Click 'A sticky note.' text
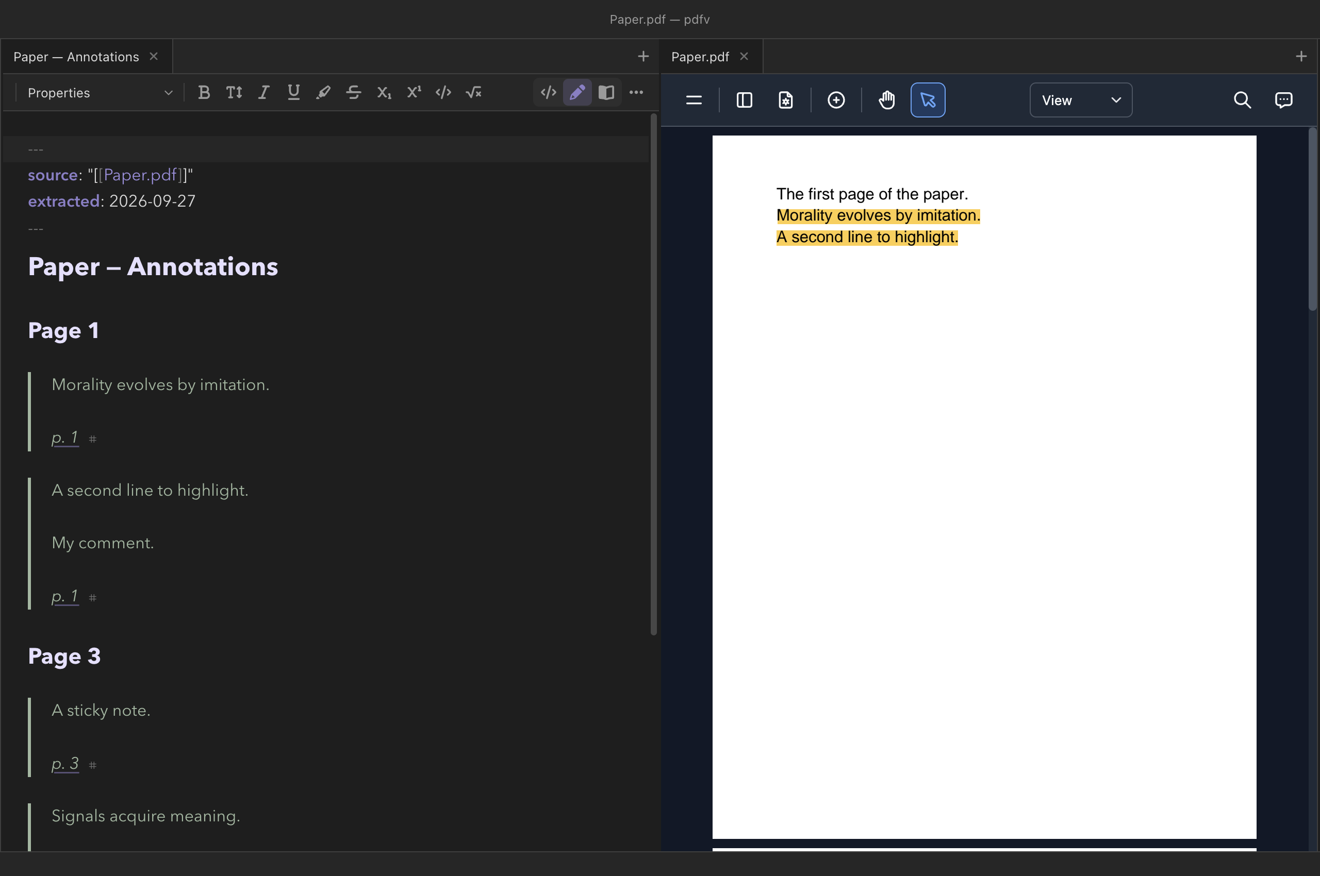The width and height of the screenshot is (1320, 876). coord(101,710)
